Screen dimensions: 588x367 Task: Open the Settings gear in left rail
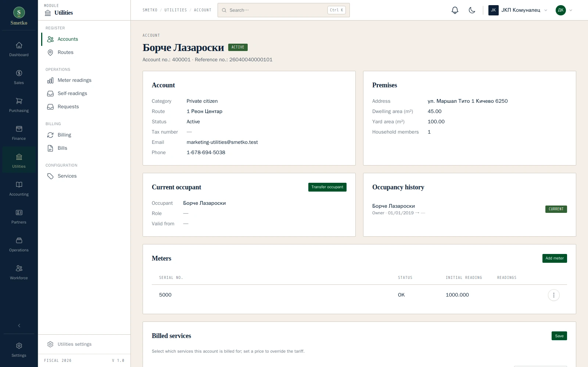[19, 350]
